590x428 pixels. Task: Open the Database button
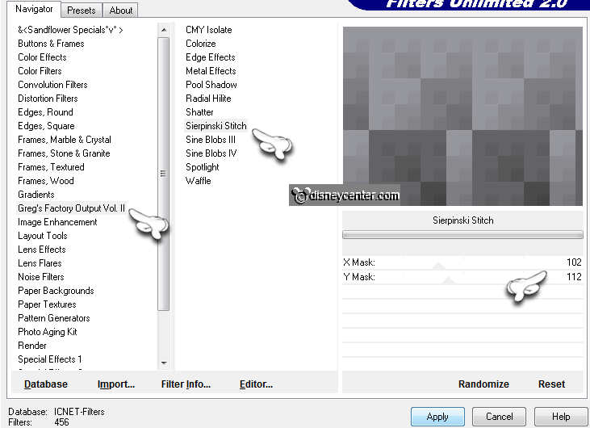46,384
